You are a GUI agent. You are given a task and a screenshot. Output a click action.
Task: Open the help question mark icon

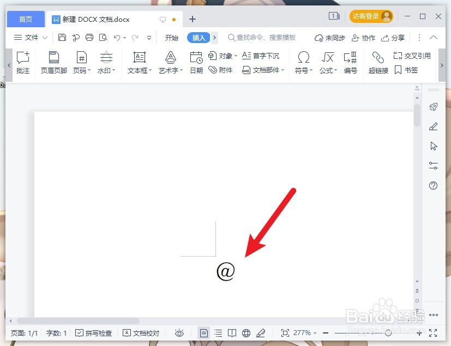click(433, 186)
